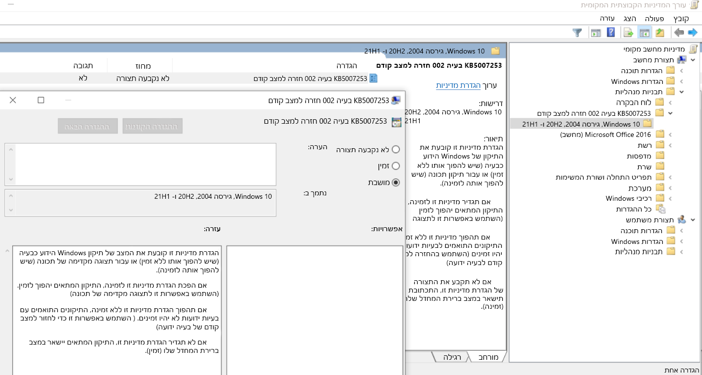
Task: Click the gray Forward arrow in the toolbar
Action: 679,32
